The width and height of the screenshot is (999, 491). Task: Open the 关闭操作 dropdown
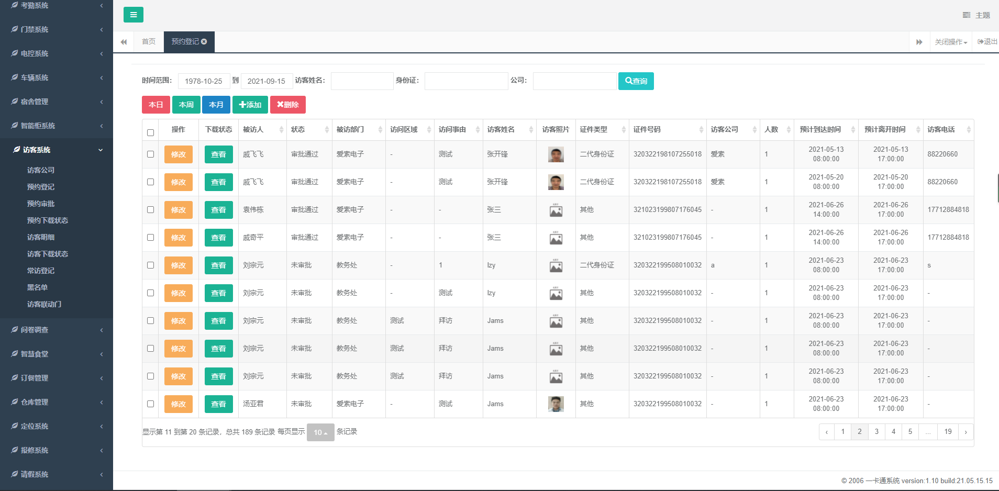[951, 42]
